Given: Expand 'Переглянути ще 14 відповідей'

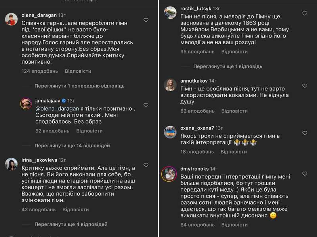Looking at the screenshot, I should (x=72, y=146).
